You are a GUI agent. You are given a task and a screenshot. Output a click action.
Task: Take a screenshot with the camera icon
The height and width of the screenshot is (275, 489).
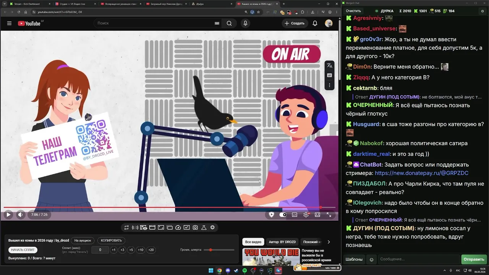[195, 228]
